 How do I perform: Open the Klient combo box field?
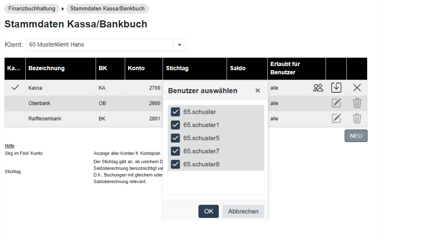tap(100, 45)
